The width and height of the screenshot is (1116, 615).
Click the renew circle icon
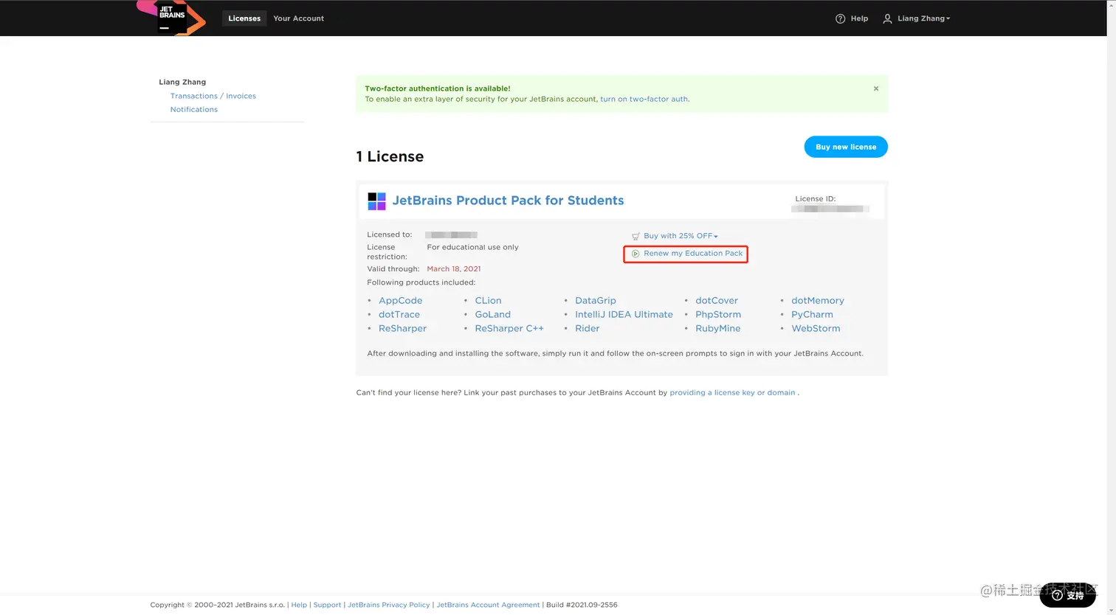(635, 254)
